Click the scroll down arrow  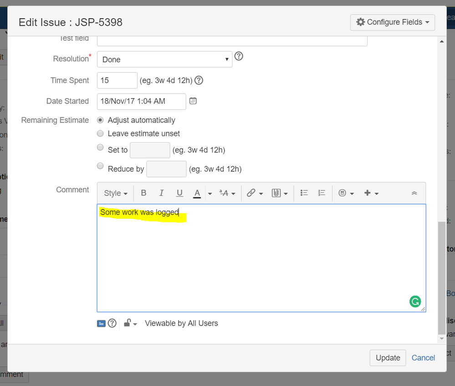point(442,339)
